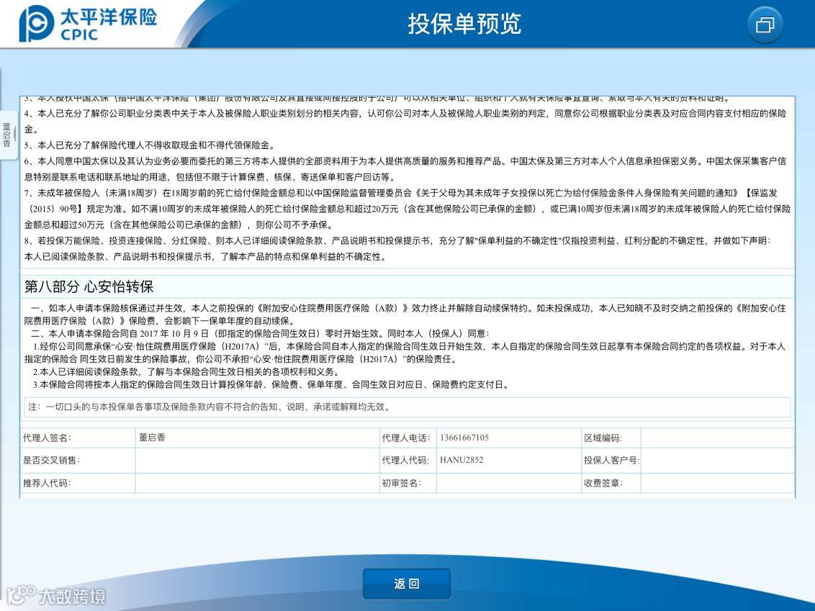Click the note starting 注：一切口头的

pyautogui.click(x=407, y=407)
